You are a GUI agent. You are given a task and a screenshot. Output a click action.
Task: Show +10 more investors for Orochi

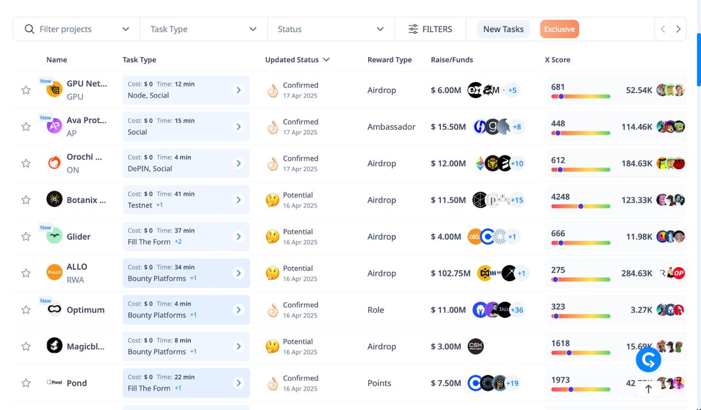(516, 163)
